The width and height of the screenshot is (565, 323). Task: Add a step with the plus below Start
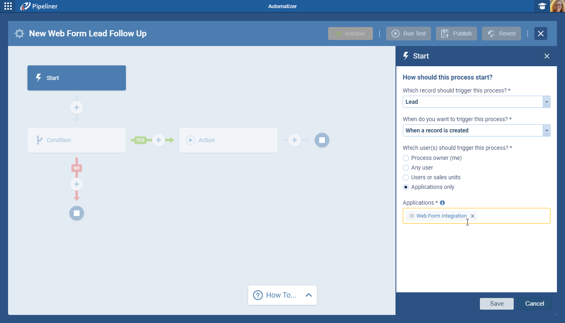[76, 107]
